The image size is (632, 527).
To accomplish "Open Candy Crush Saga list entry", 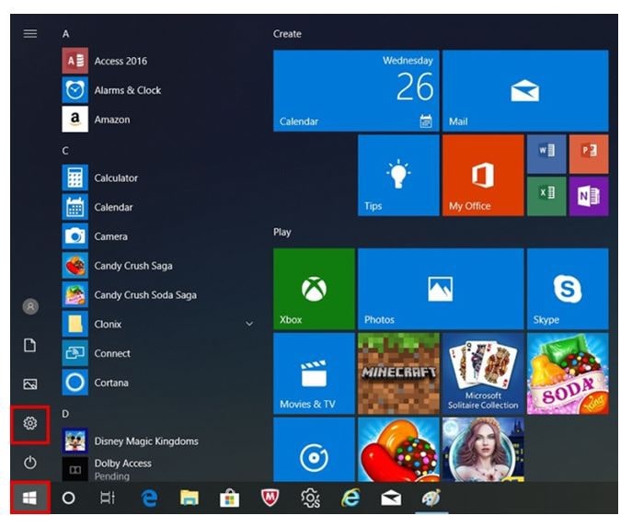I will [x=159, y=266].
